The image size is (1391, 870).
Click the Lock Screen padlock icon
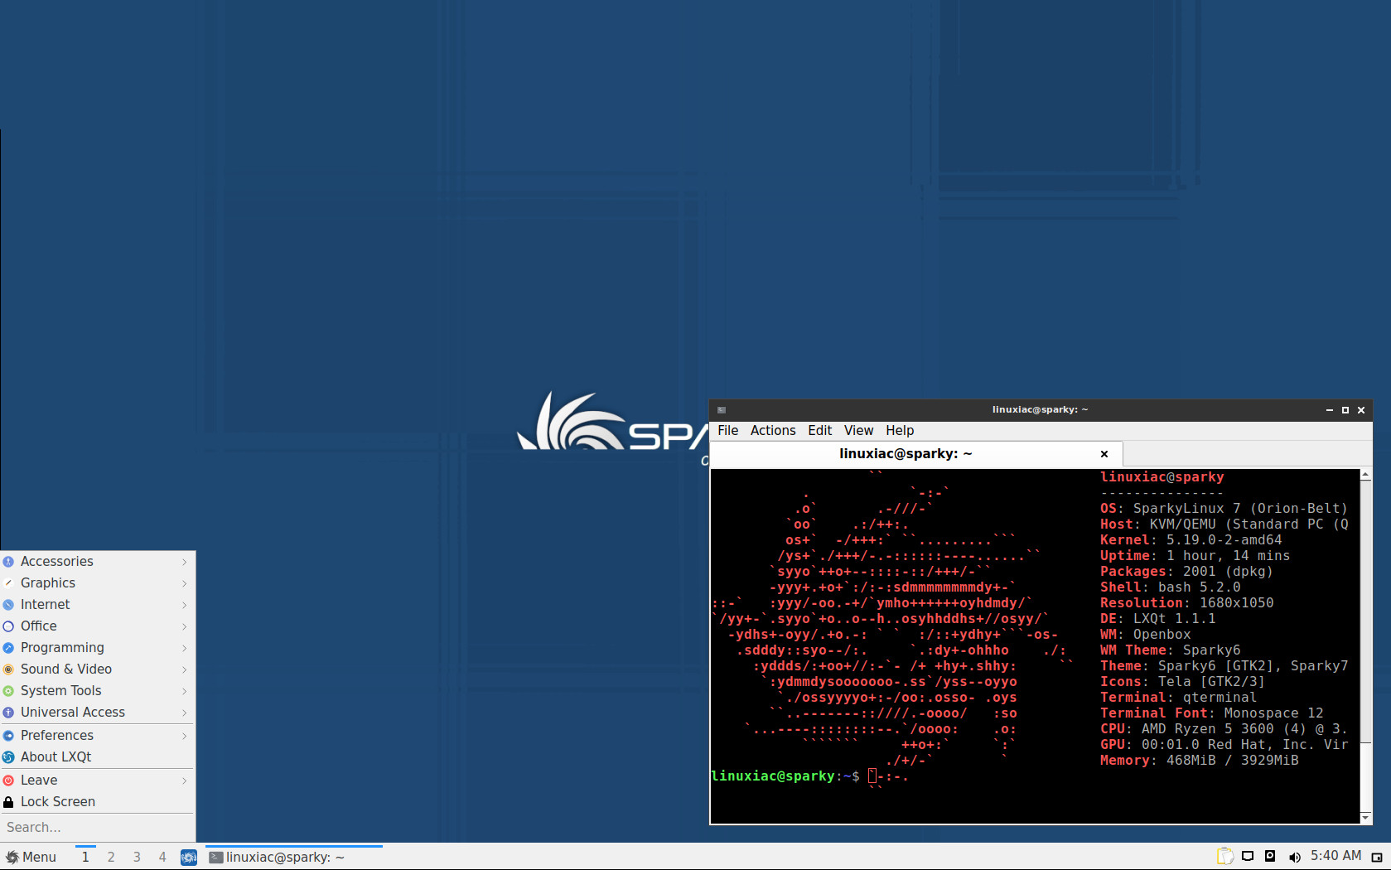pyautogui.click(x=8, y=802)
